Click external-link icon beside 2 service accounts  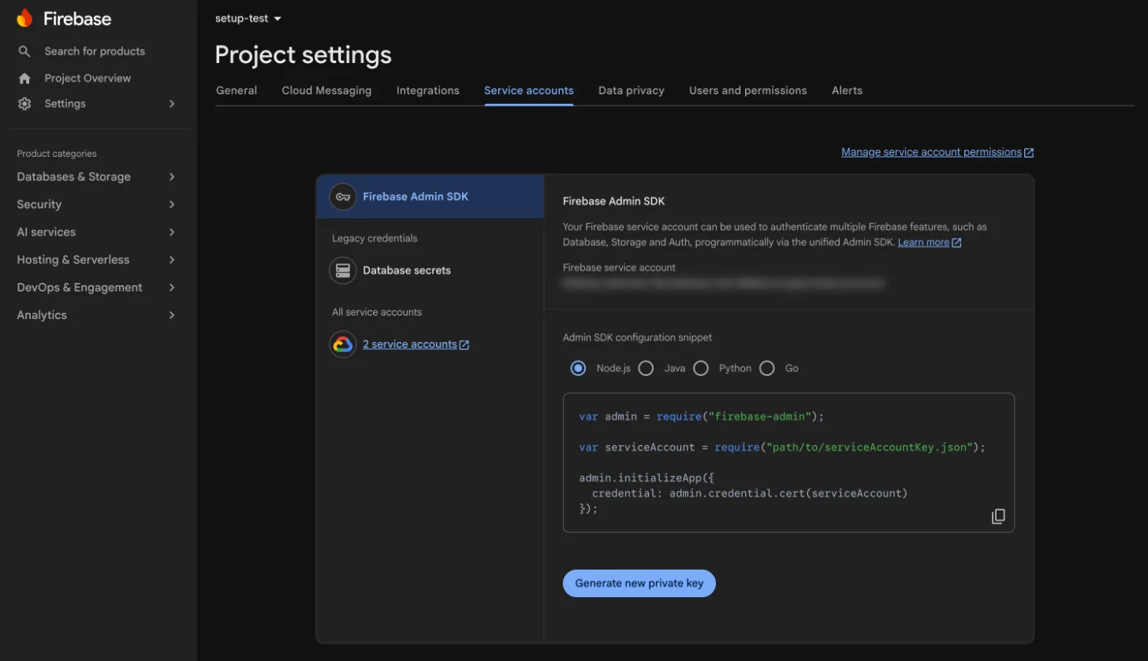point(464,345)
